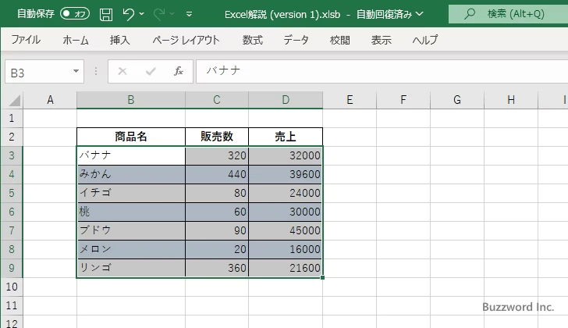Open the Undo history dropdown arrow
Viewport: 568px width, 328px height.
point(142,14)
